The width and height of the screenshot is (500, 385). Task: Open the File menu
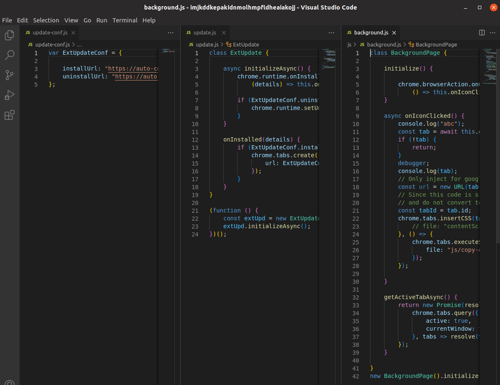tap(7, 20)
